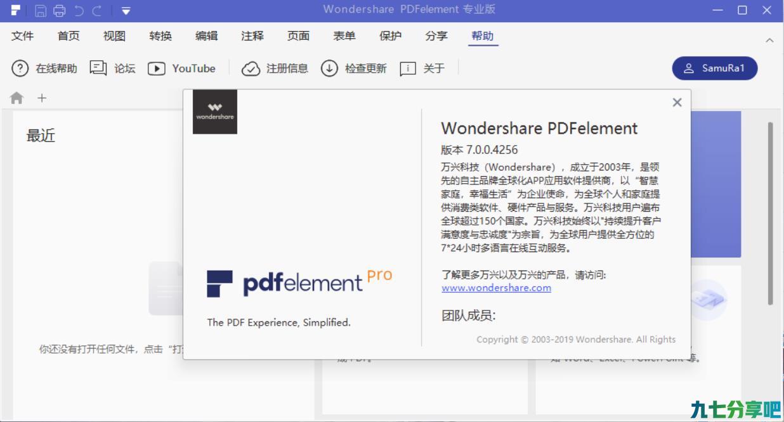This screenshot has width=784, height=422.
Task: Go to the 编辑 ribbon tab
Action: tap(206, 36)
